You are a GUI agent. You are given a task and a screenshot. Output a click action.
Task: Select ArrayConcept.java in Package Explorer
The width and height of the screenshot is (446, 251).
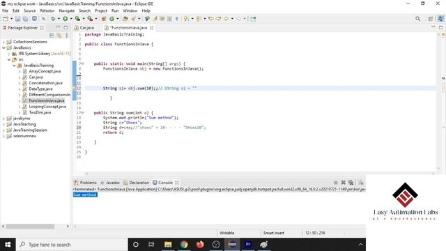pyautogui.click(x=45, y=71)
